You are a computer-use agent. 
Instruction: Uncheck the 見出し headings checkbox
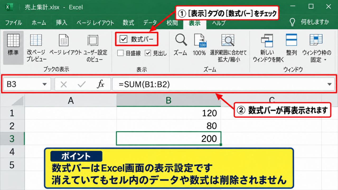(148, 53)
